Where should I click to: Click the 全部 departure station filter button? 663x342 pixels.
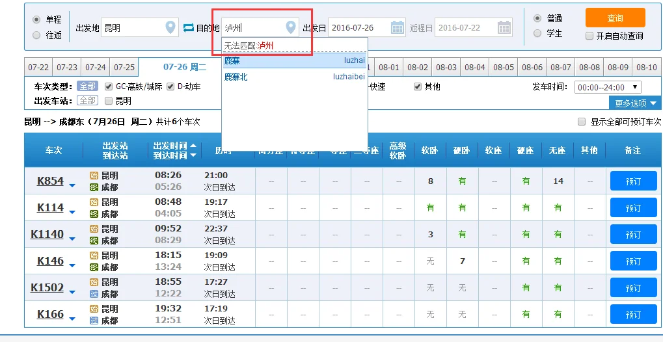click(88, 101)
